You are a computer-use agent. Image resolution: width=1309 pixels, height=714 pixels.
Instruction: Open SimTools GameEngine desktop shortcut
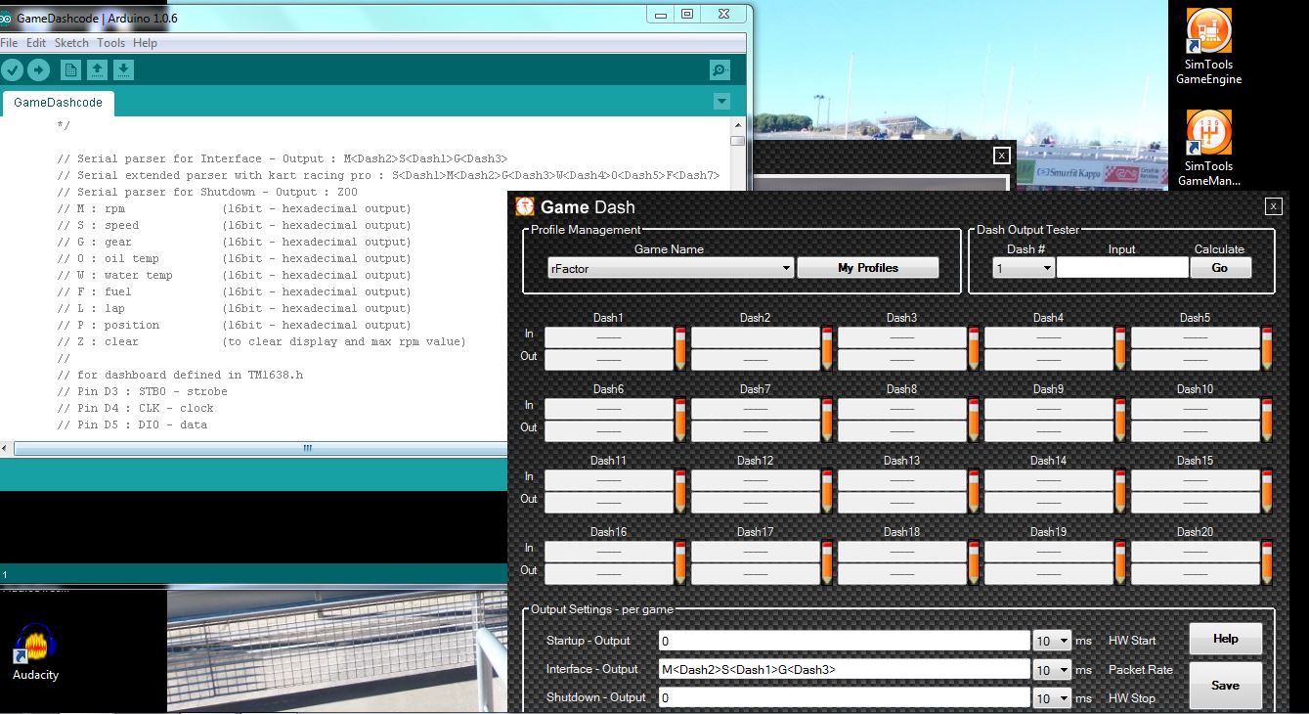pos(1209,47)
